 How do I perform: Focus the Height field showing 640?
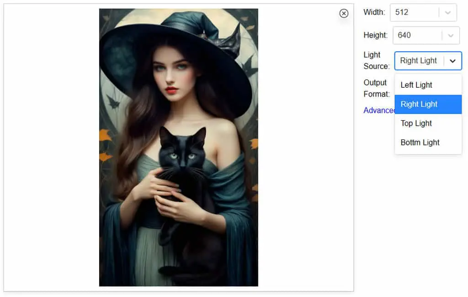(x=426, y=36)
